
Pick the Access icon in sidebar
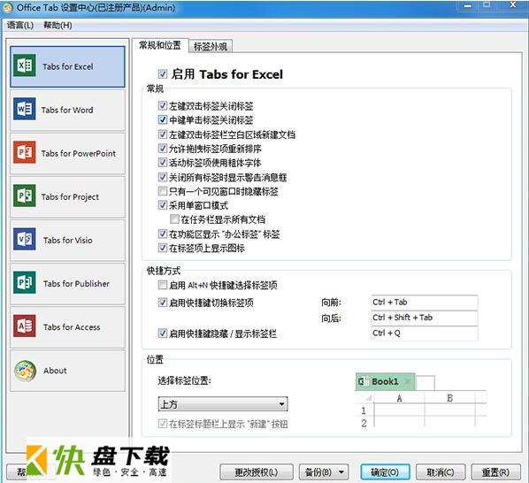[24, 326]
